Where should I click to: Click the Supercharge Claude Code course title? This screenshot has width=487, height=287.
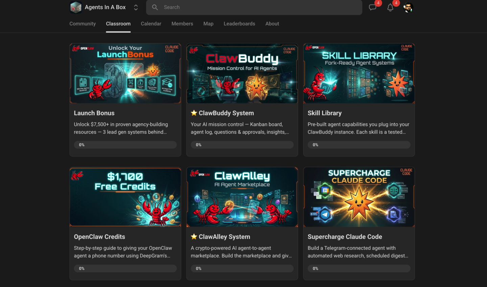click(x=345, y=237)
